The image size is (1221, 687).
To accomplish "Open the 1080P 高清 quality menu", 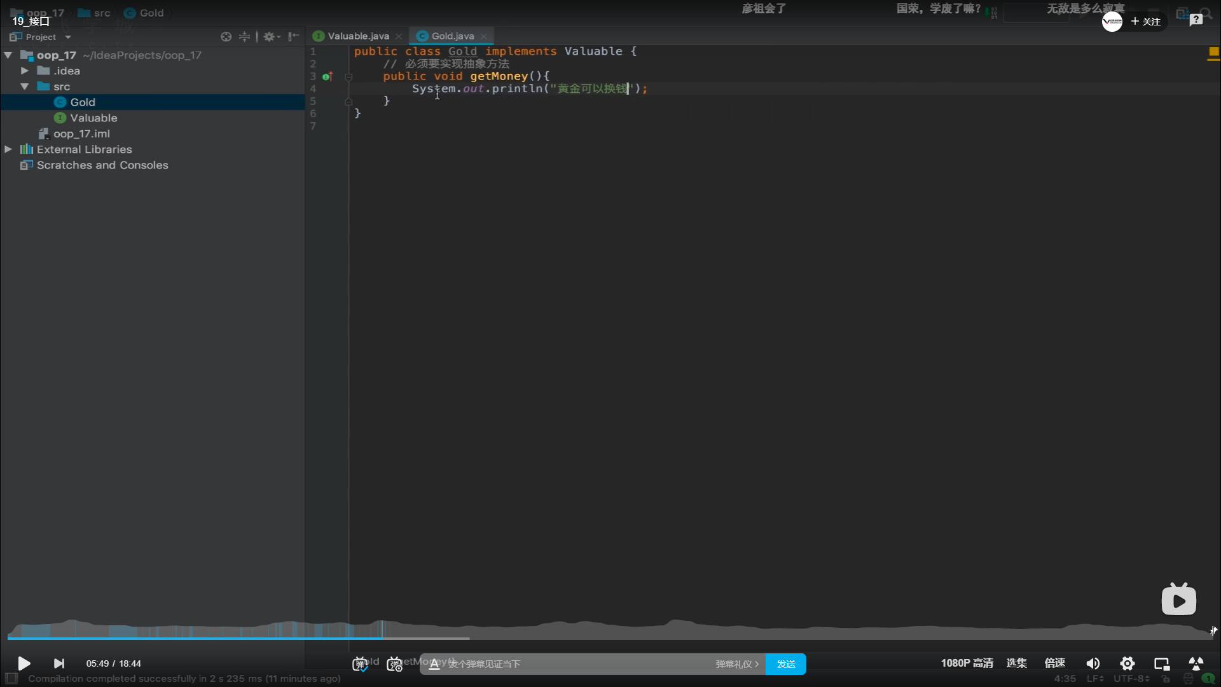I will [x=967, y=663].
